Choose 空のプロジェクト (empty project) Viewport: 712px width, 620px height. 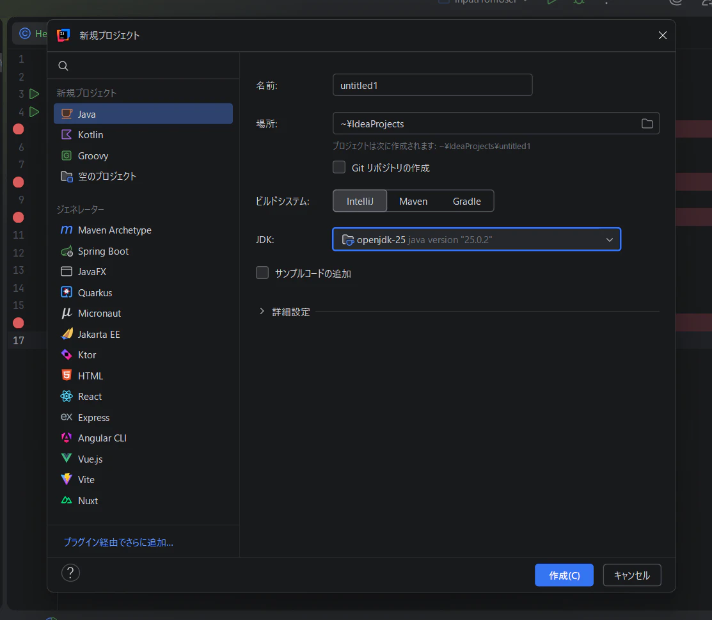143,176
